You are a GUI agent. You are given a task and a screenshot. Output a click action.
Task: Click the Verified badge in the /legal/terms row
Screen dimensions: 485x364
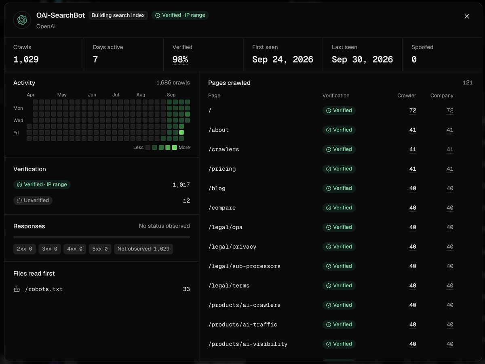[x=339, y=286]
